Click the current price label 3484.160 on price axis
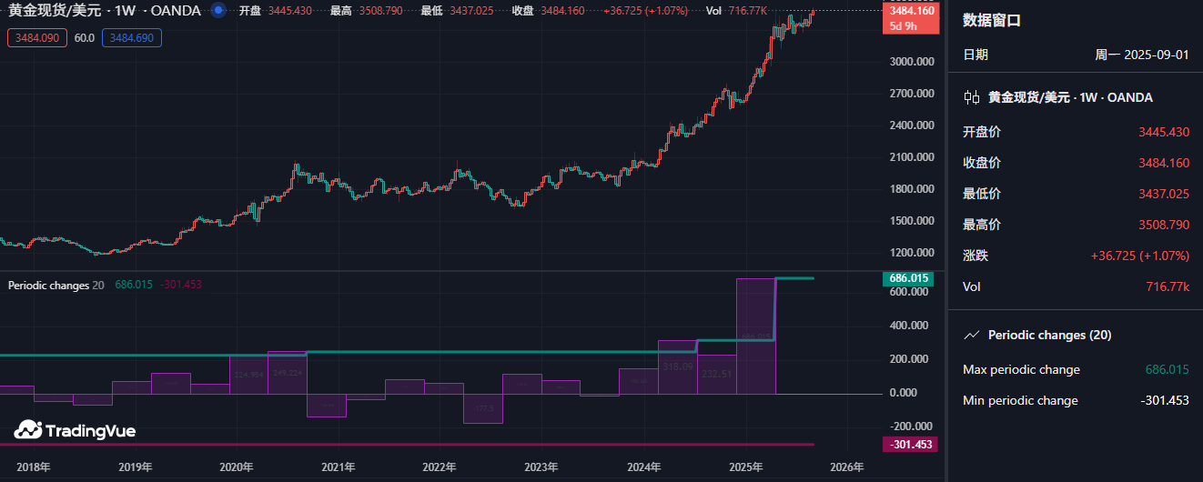The height and width of the screenshot is (482, 1203). [911, 11]
